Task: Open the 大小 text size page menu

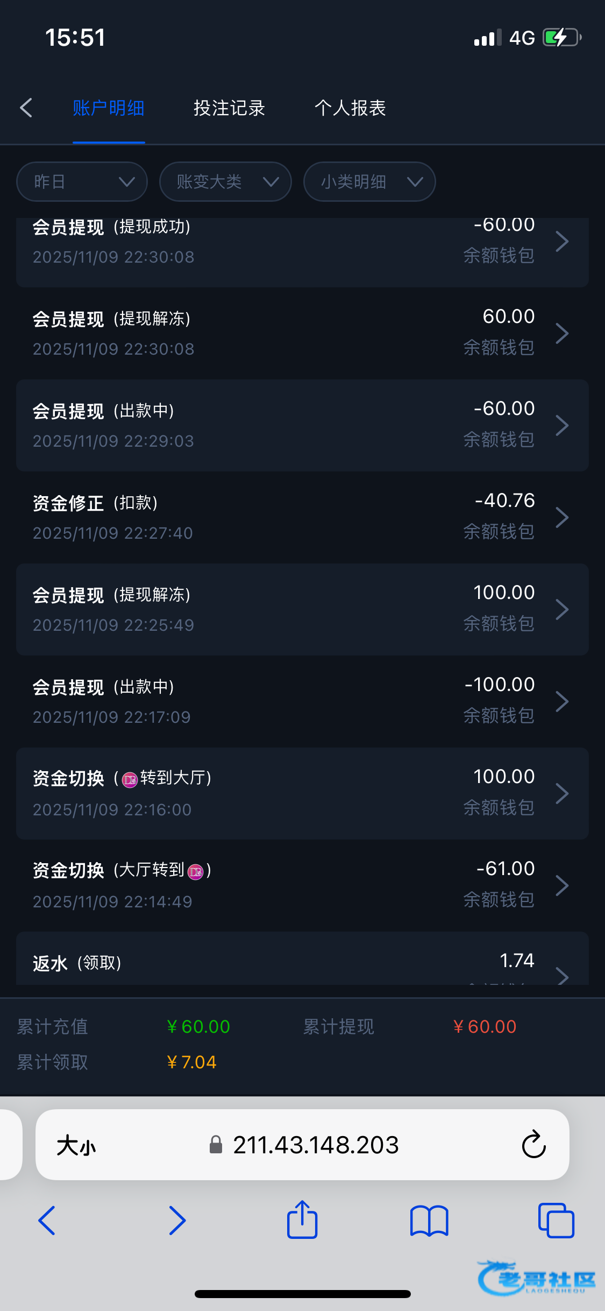Action: tap(76, 1145)
